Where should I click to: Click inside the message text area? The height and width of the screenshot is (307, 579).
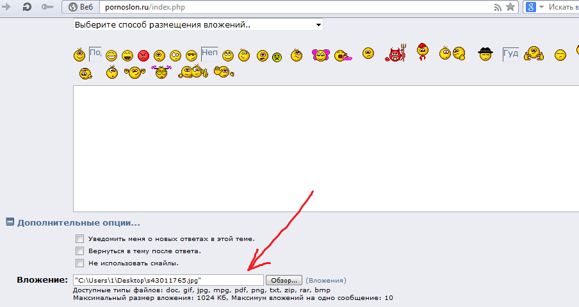(x=326, y=149)
